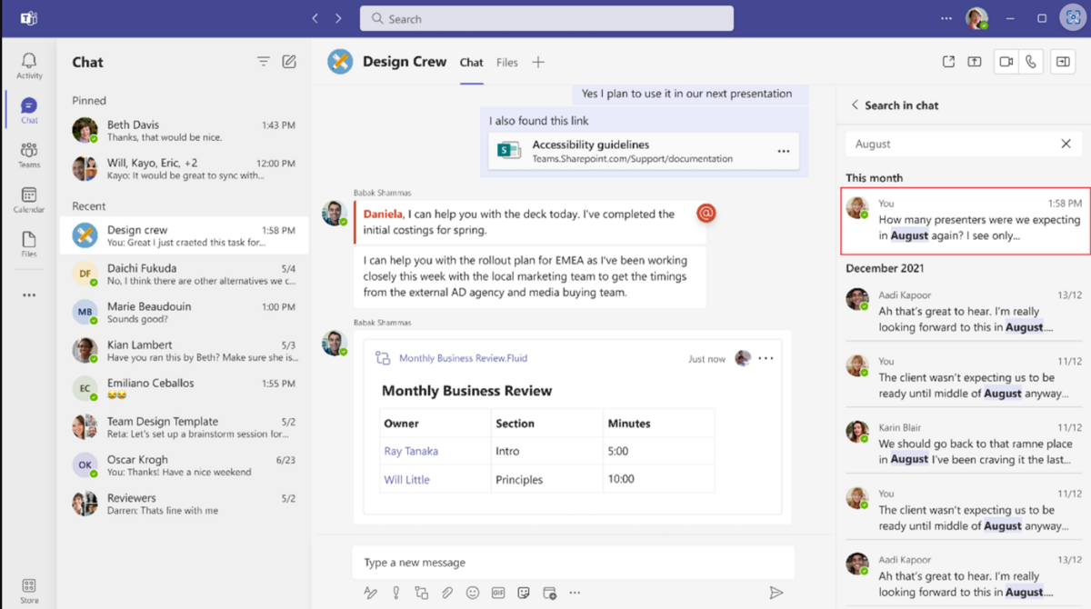The width and height of the screenshot is (1091, 609).
Task: Open title bar settings and more ellipsis
Action: coord(946,18)
